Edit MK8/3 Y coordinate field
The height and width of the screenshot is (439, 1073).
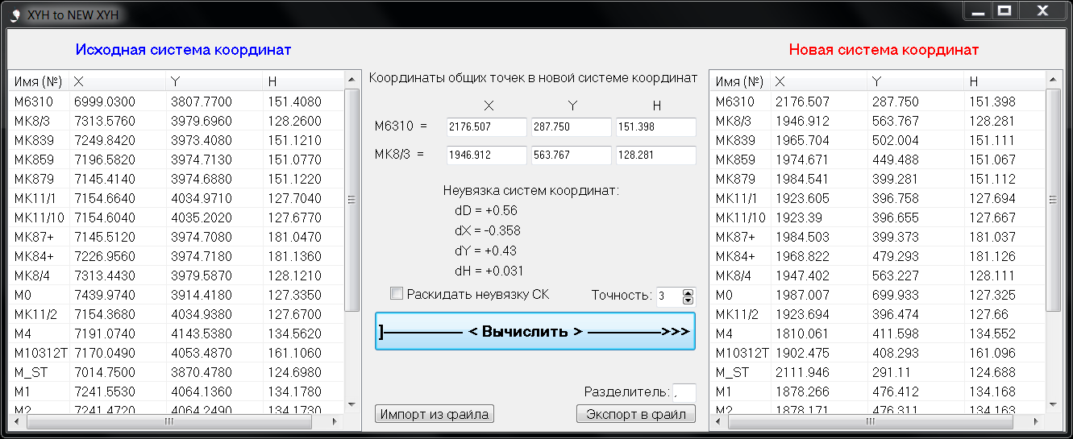571,155
